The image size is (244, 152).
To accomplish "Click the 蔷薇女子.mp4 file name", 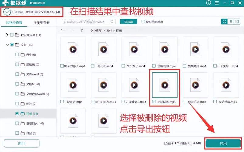I will (136, 66).
